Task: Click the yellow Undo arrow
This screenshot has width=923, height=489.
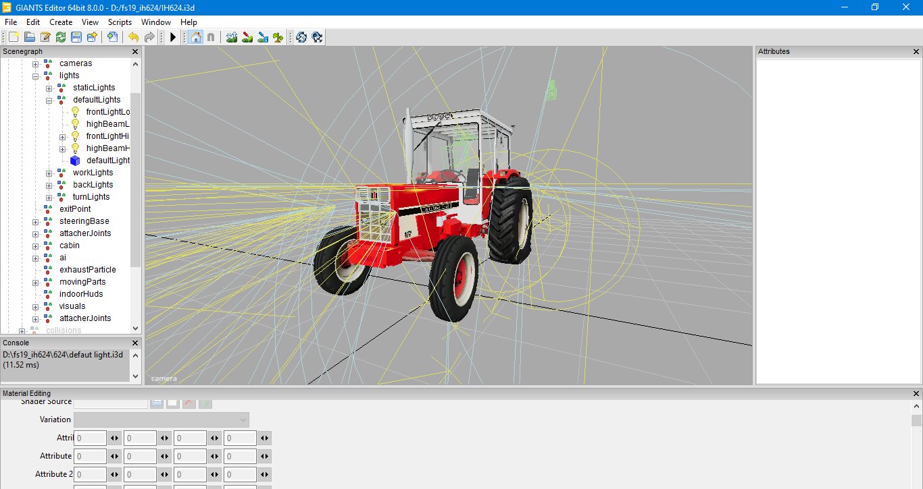Action: coord(133,37)
